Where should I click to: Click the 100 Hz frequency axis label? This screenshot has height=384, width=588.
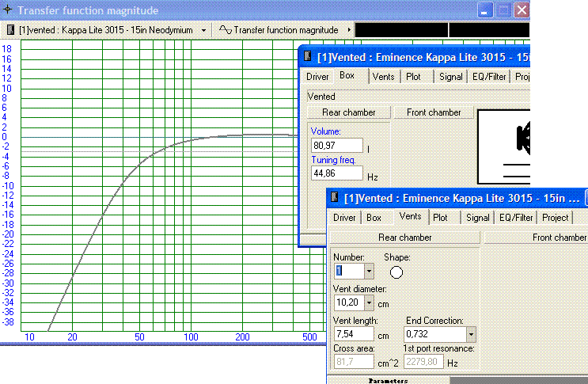191,337
